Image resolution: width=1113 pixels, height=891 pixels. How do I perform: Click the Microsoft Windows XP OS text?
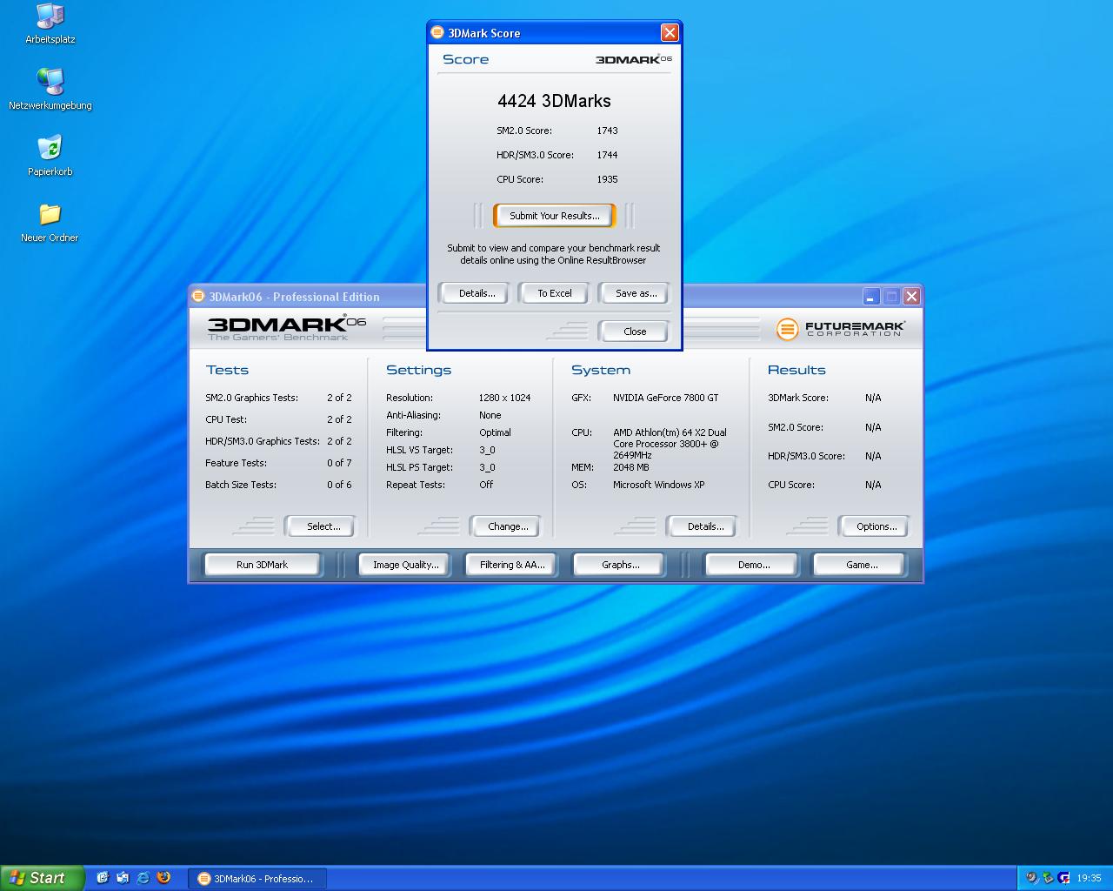[658, 485]
